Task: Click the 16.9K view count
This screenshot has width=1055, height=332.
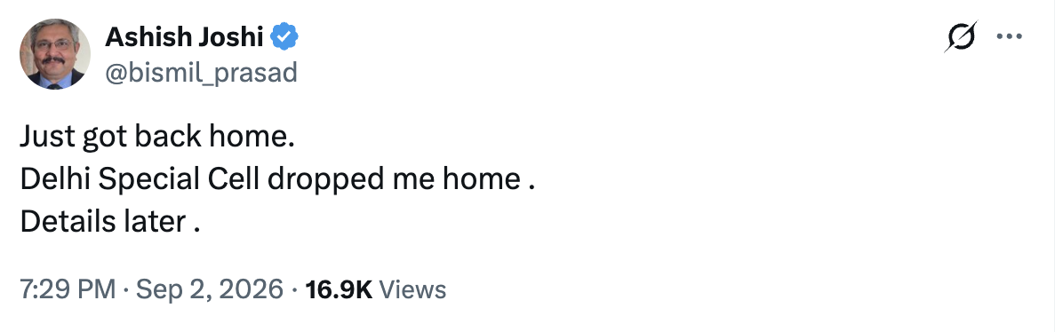Action: (x=339, y=289)
